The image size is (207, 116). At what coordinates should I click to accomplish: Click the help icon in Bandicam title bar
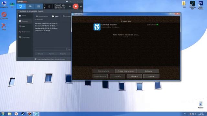coord(71,1)
